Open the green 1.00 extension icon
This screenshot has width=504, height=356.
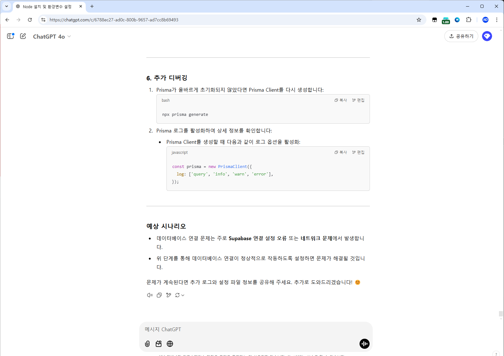[446, 20]
